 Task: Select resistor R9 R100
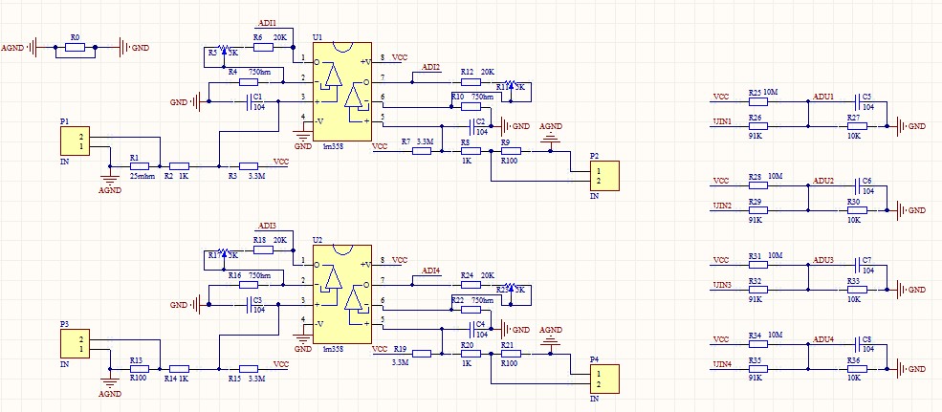pos(511,151)
